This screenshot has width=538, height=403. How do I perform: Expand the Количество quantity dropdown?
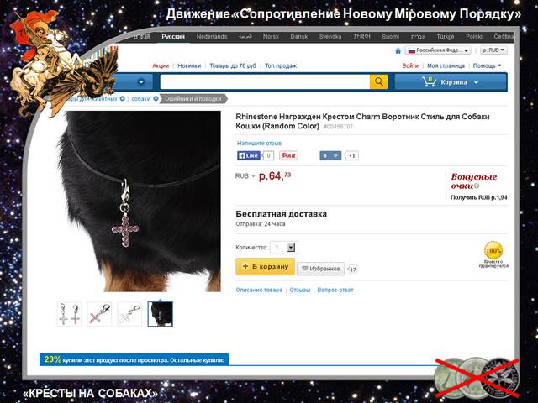pyautogui.click(x=291, y=247)
